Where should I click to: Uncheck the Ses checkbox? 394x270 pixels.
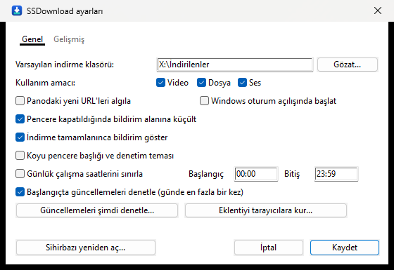(242, 83)
